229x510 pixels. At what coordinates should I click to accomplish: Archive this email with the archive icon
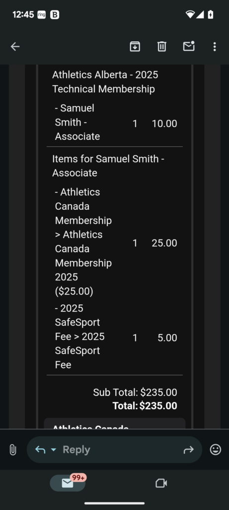click(x=135, y=47)
